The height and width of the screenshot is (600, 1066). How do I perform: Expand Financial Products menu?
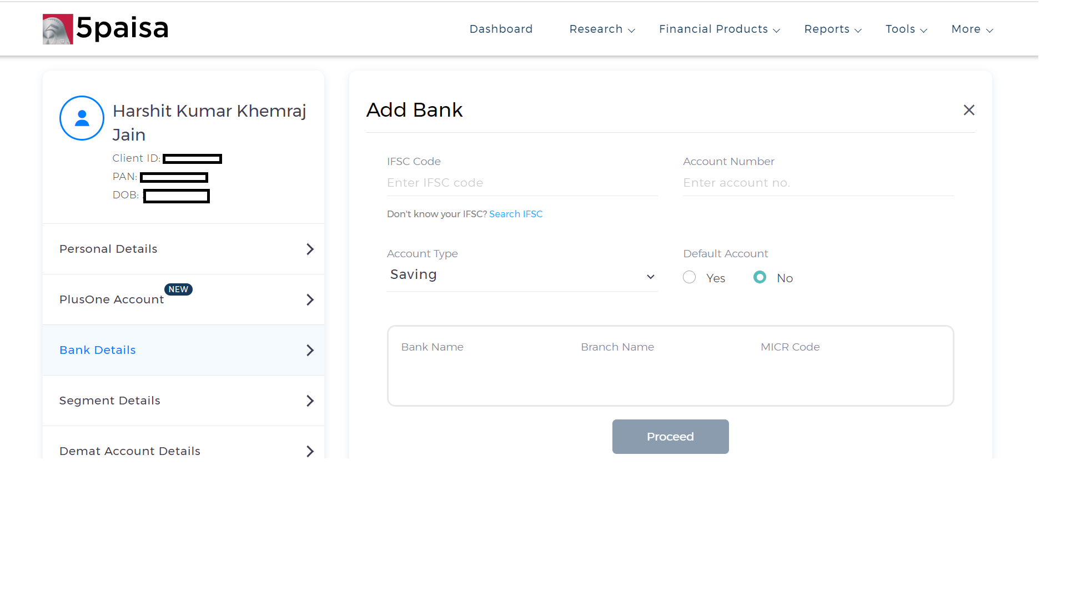(720, 29)
